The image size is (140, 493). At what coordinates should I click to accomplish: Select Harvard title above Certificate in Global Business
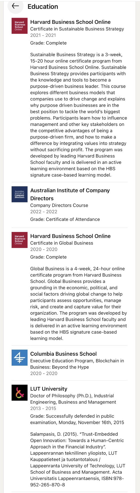pos(70,236)
